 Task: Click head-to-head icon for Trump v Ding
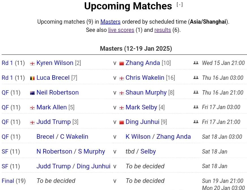pyautogui.click(x=196, y=122)
